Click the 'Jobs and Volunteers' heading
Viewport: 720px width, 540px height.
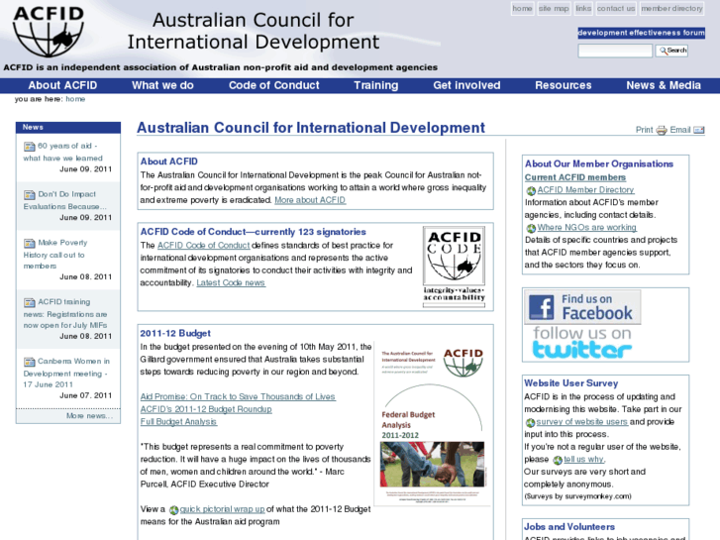569,527
